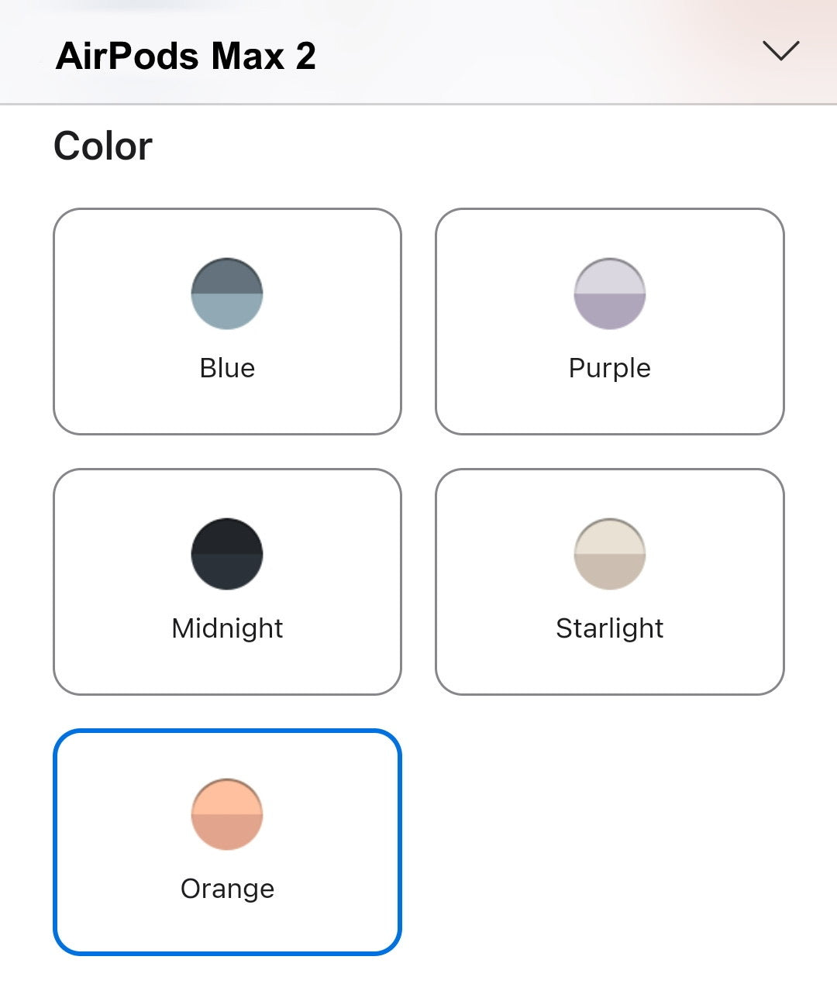The image size is (837, 1008).
Task: Click the Orange peach color circle
Action: [x=227, y=814]
